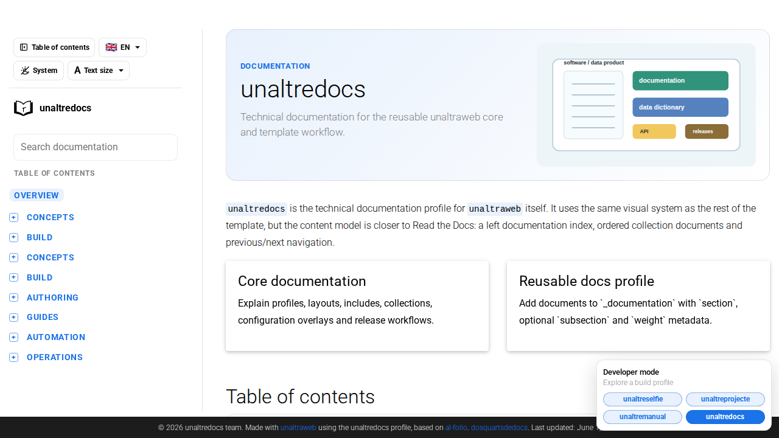The height and width of the screenshot is (438, 779).
Task: Click the Developer mode panel title
Action: click(x=631, y=372)
